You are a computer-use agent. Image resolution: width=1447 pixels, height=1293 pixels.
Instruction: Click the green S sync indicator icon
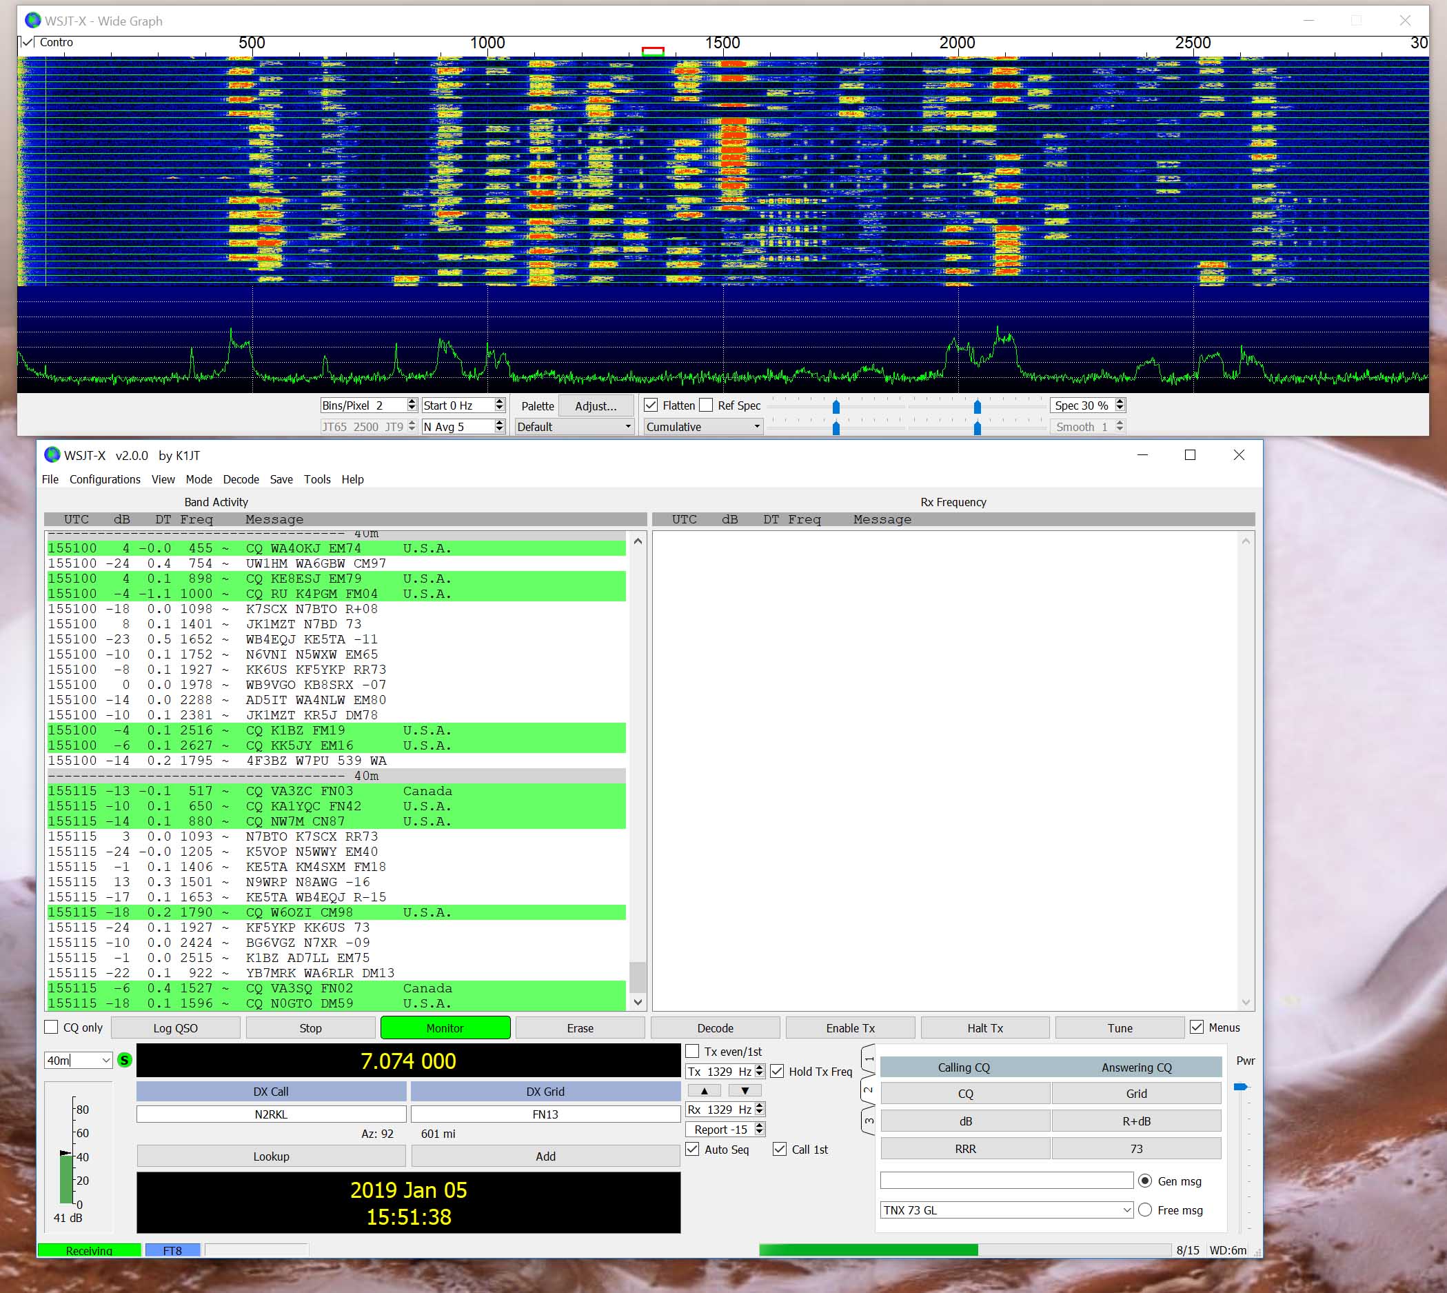click(124, 1060)
